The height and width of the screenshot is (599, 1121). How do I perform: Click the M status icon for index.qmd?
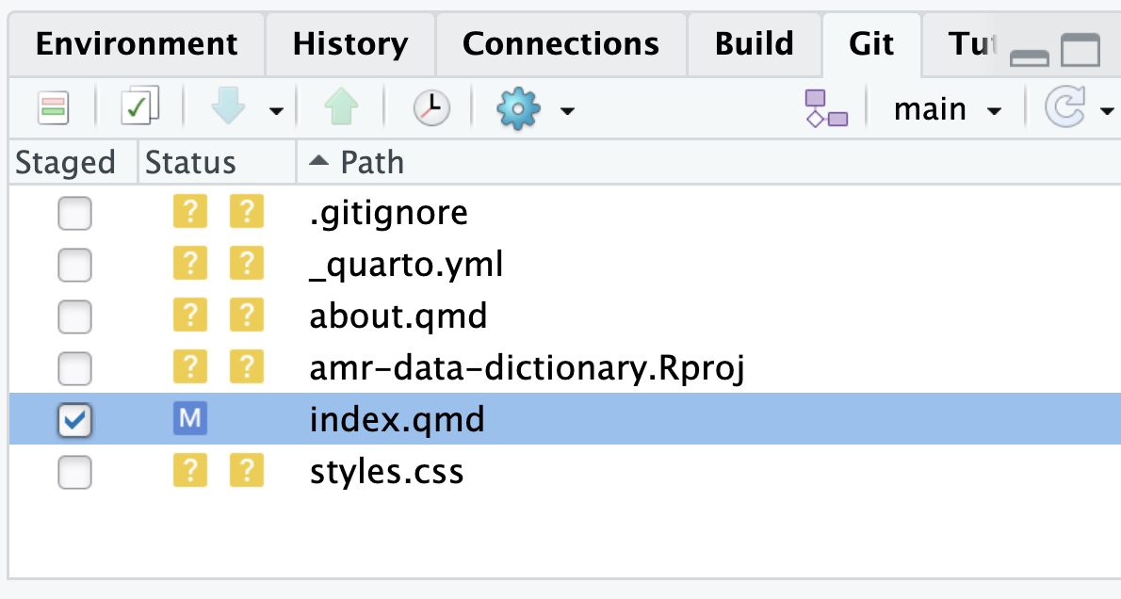(x=190, y=418)
